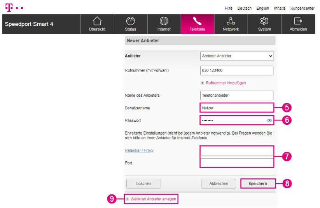Click the Telekom T logo
This screenshot has height=208, width=320.
pyautogui.click(x=9, y=8)
